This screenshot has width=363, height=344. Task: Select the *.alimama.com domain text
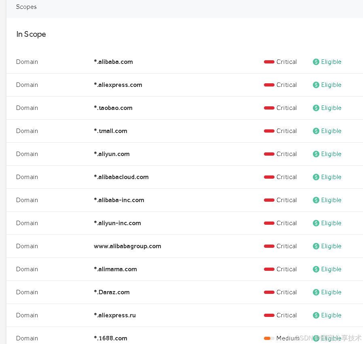[x=115, y=269]
